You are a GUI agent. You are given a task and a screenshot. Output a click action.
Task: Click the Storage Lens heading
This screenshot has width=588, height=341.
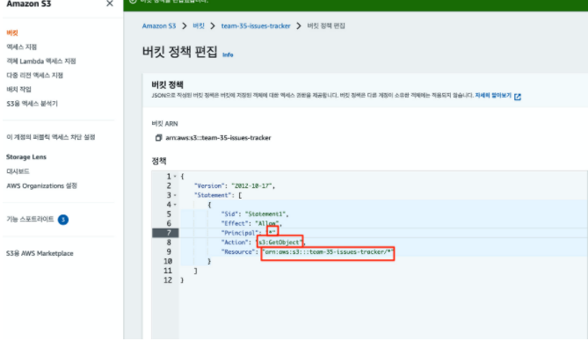point(26,156)
